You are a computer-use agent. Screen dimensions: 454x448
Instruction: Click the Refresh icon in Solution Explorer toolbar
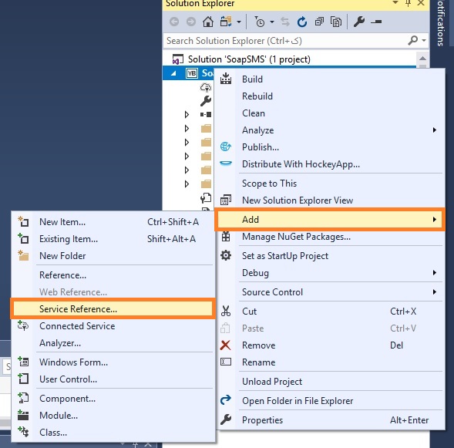click(x=302, y=22)
